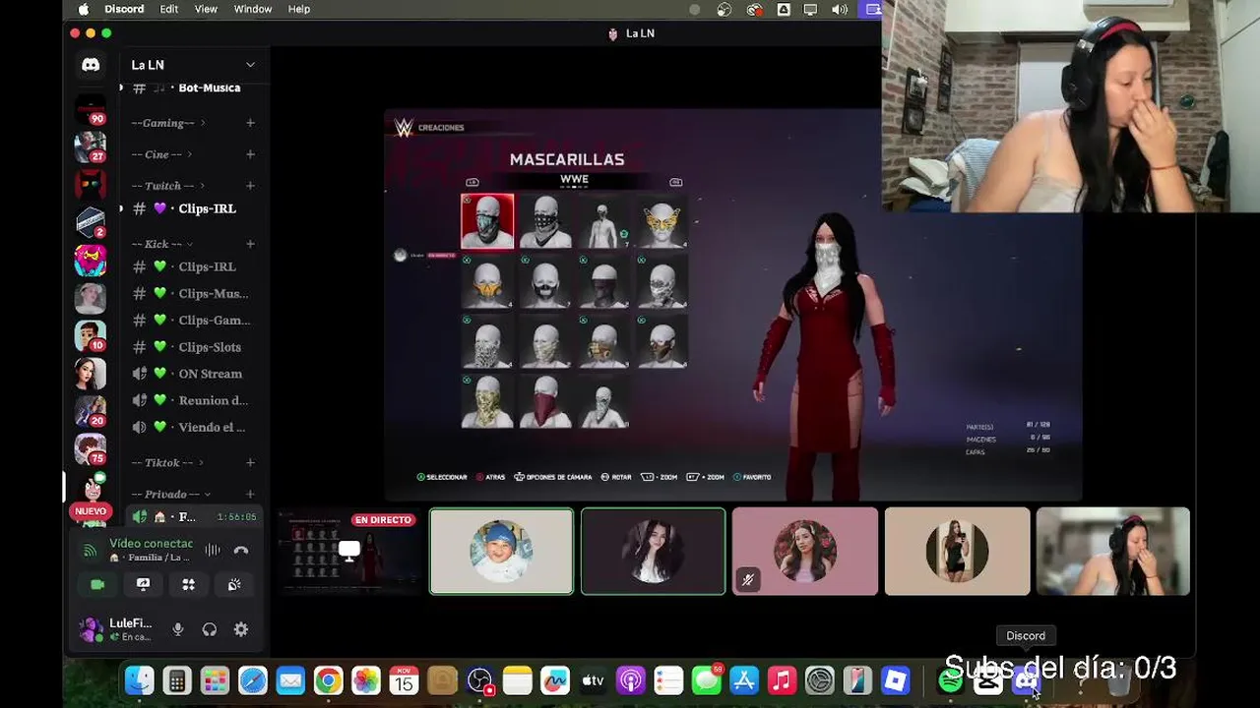
Task: Share your screen button in voice panel
Action: point(143,584)
